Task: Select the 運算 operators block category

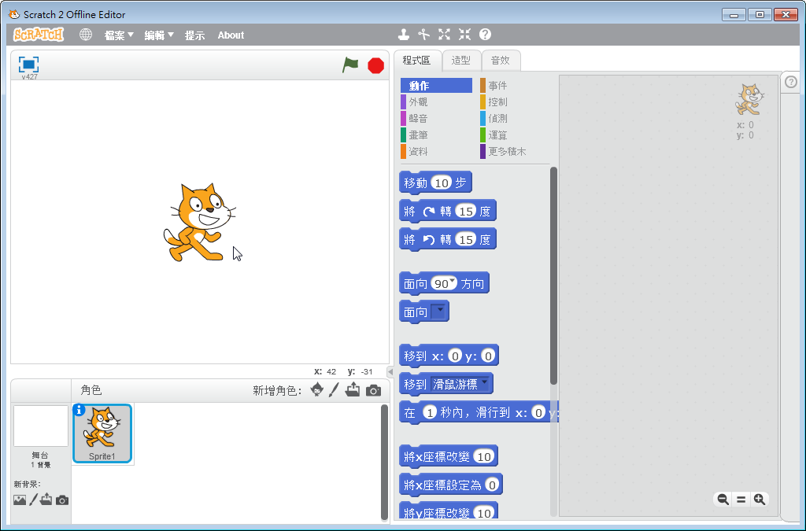Action: tap(515, 135)
